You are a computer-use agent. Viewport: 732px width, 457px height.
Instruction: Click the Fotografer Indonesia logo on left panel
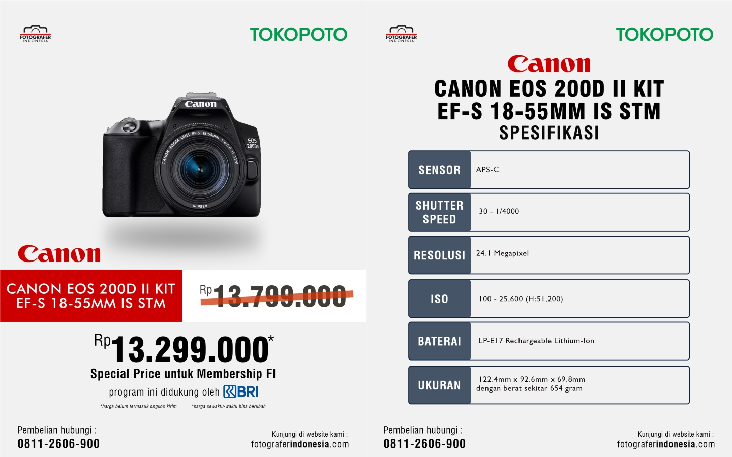35,34
